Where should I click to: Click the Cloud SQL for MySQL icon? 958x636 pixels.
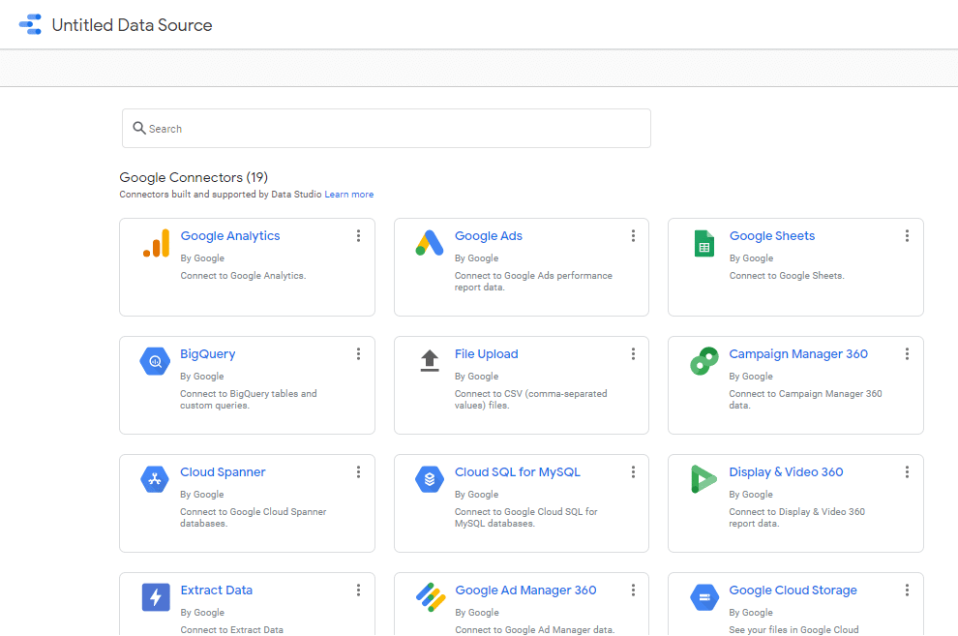[x=430, y=479]
